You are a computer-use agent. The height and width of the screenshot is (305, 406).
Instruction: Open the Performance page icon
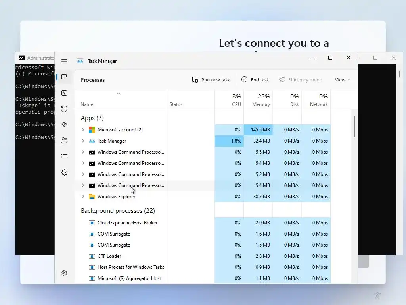coord(64,93)
